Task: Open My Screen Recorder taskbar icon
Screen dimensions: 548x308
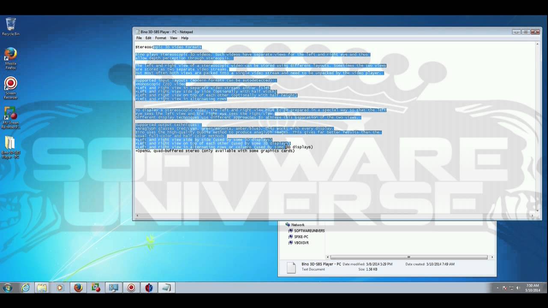Action: [95, 288]
